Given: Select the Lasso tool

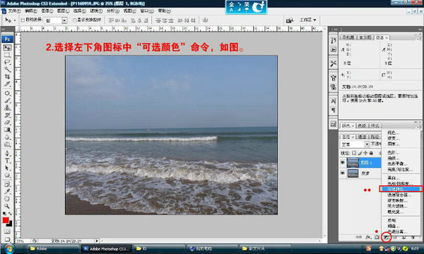Looking at the screenshot, I should (7, 62).
